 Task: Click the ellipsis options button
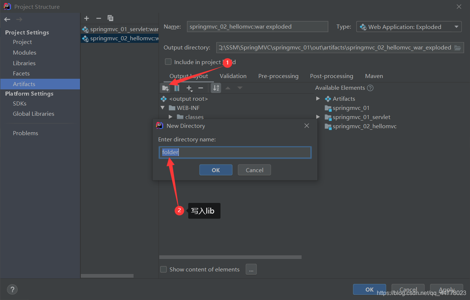[251, 269]
